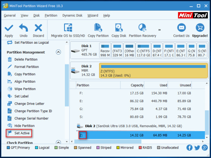Choose Copy Partition in sidebar list
Viewport: 211px width, 158px height.
point(21,74)
